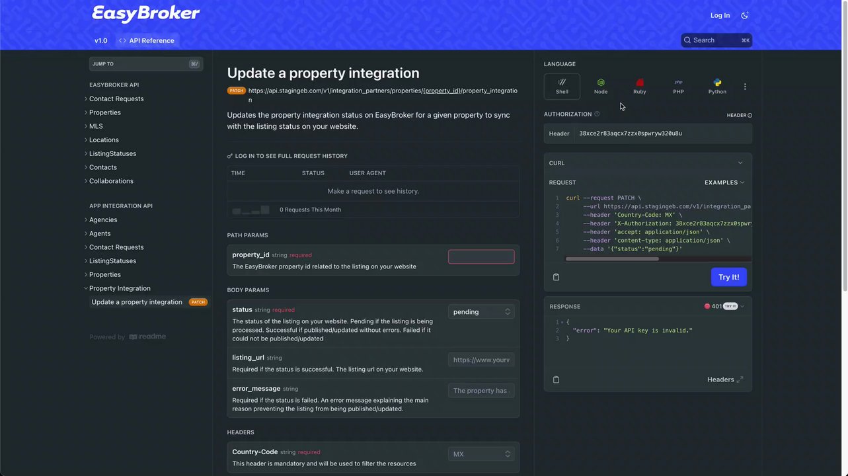Screen dimensions: 848x476
Task: Click the Headers response button
Action: 725,379
